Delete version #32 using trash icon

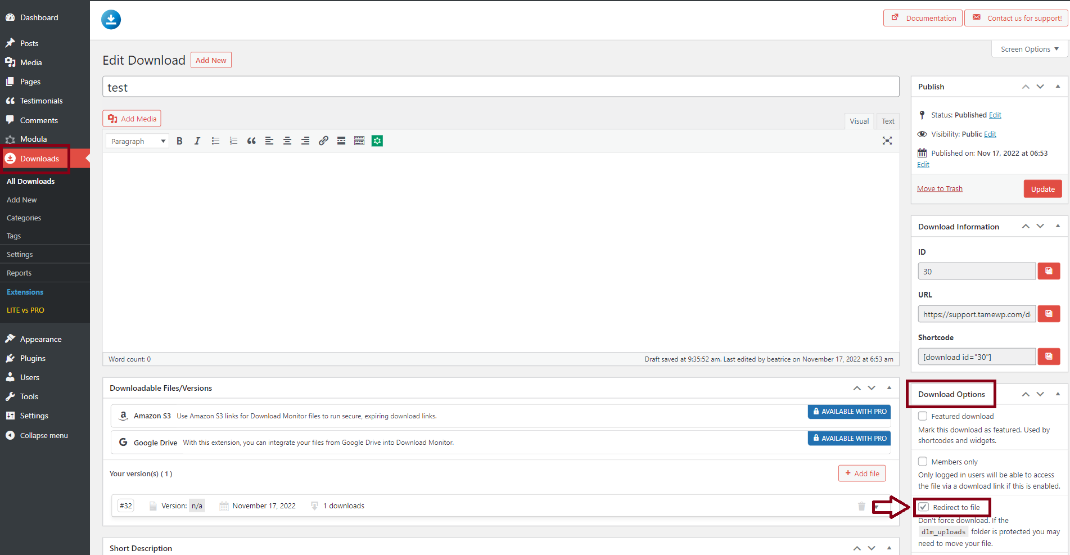pos(861,506)
